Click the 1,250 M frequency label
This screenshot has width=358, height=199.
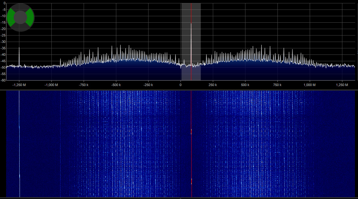point(342,85)
